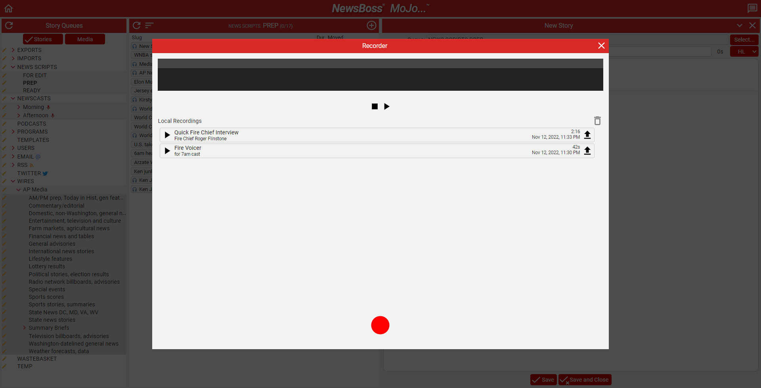761x388 pixels.
Task: Expand the Morning newscast
Action: pyautogui.click(x=19, y=107)
